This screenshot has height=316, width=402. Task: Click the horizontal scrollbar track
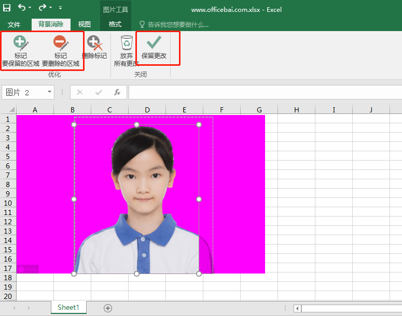coord(352,308)
